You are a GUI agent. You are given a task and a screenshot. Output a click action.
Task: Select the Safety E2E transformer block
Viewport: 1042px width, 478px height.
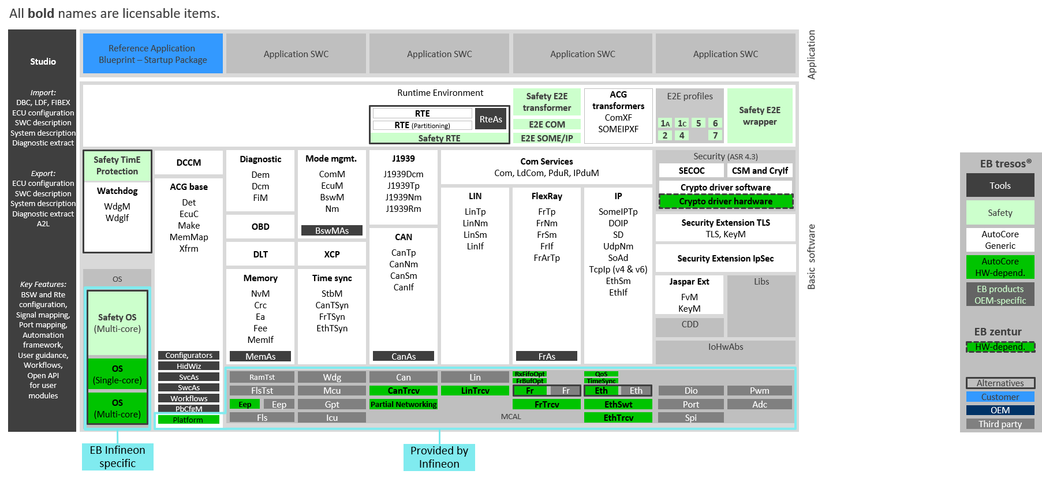(547, 102)
